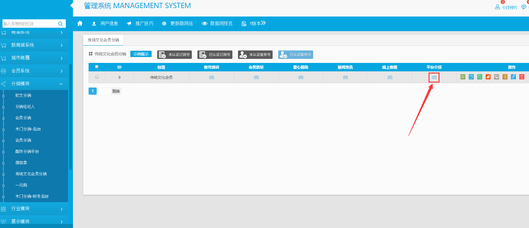This screenshot has height=228, width=529.
Task: Click the play icon beside 展示模块
Action: coord(3,221)
